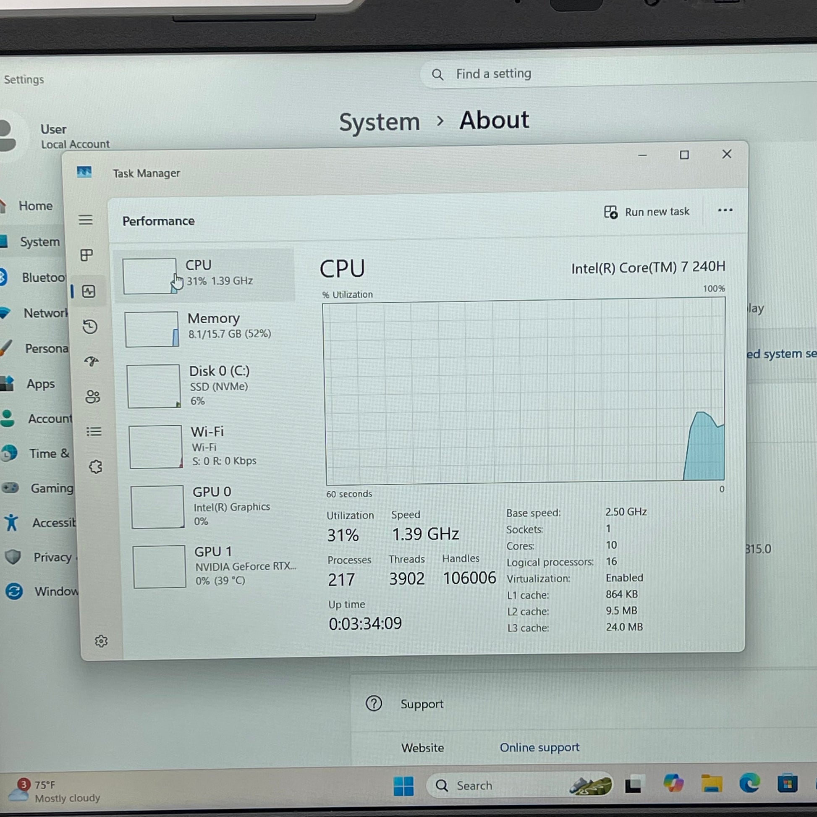Viewport: 817px width, 817px height.
Task: Open Microsoft Store from the taskbar
Action: (x=787, y=783)
